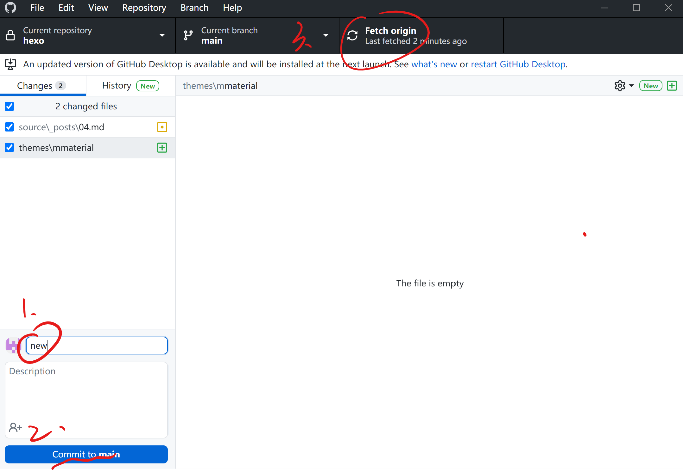Click the green plus icon in diff header
The height and width of the screenshot is (471, 683).
[x=672, y=86]
